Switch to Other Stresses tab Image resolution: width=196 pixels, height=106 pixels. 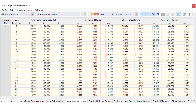point(178,101)
